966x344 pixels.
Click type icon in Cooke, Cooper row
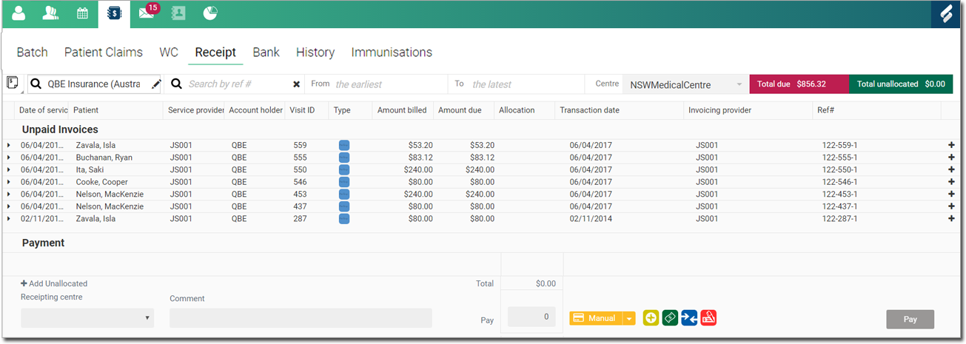[344, 182]
